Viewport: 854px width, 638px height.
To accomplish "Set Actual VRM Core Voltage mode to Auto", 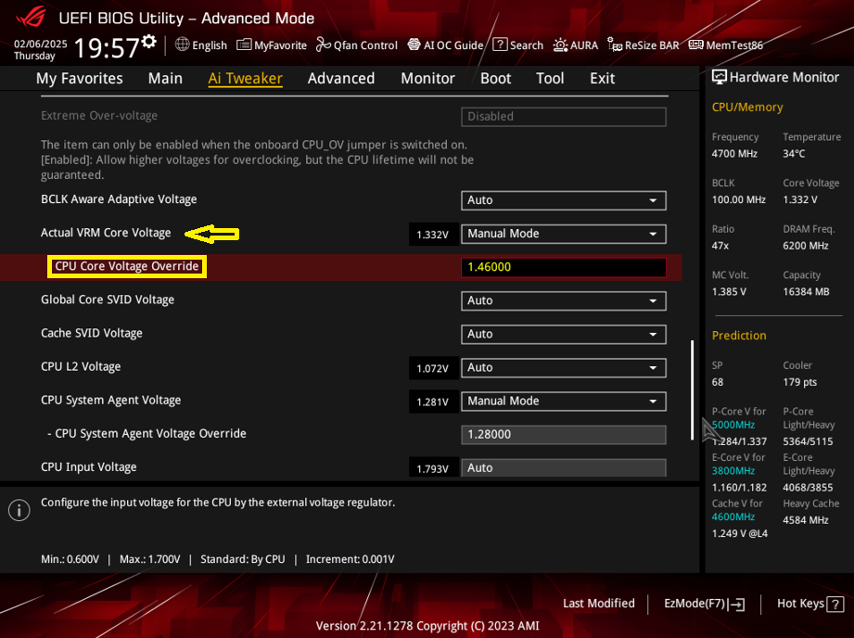I will (563, 234).
